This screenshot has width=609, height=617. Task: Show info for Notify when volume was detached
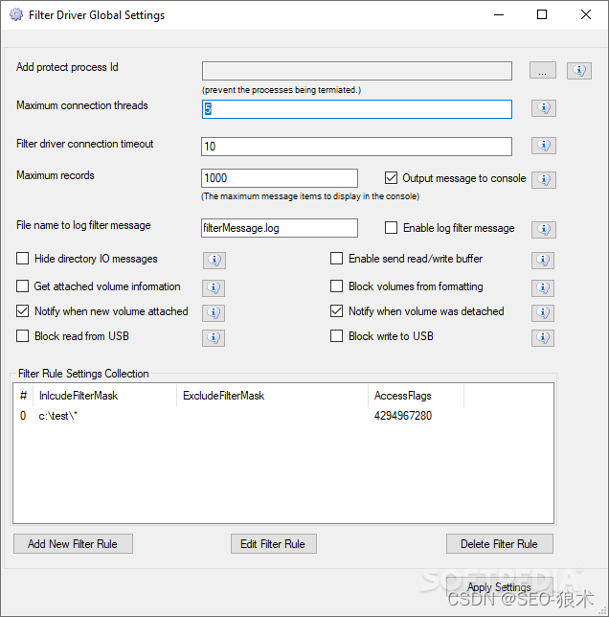click(x=543, y=313)
